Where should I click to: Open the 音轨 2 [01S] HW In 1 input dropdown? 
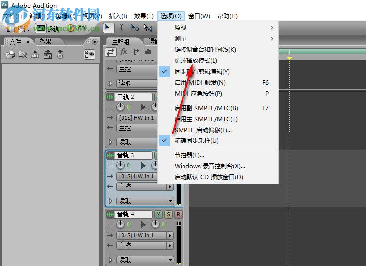tap(137, 118)
